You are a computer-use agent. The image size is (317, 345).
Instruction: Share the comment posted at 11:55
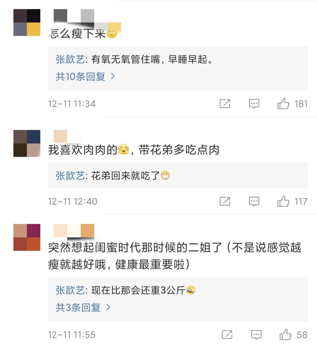[227, 335]
